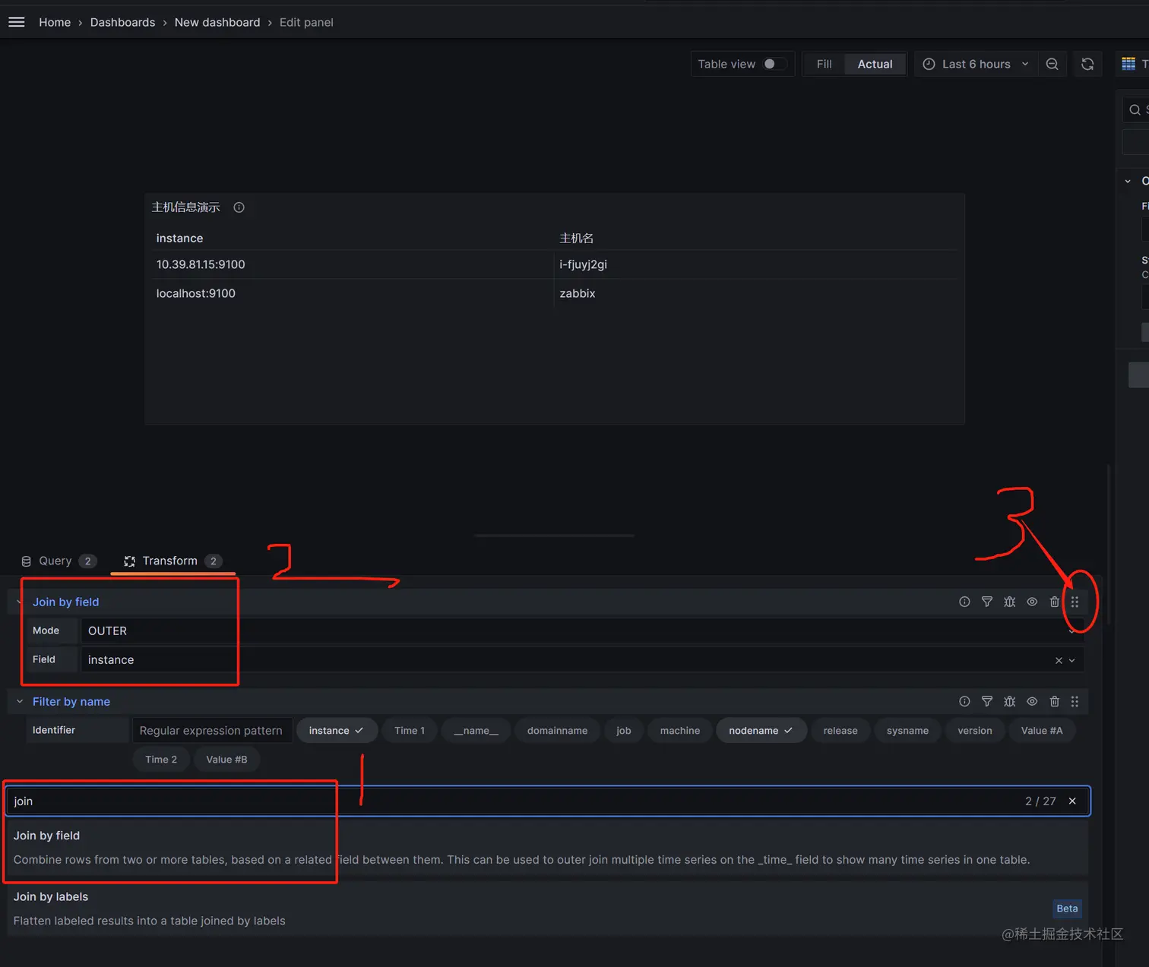The height and width of the screenshot is (967, 1149).
Task: Toggle the __name__ field chip
Action: [476, 730]
